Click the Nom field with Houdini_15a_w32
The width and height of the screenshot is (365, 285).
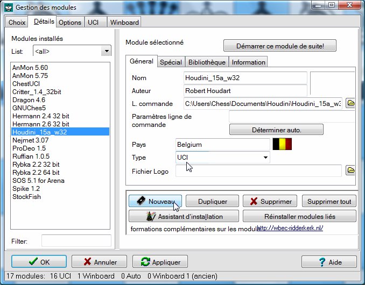[245, 77]
